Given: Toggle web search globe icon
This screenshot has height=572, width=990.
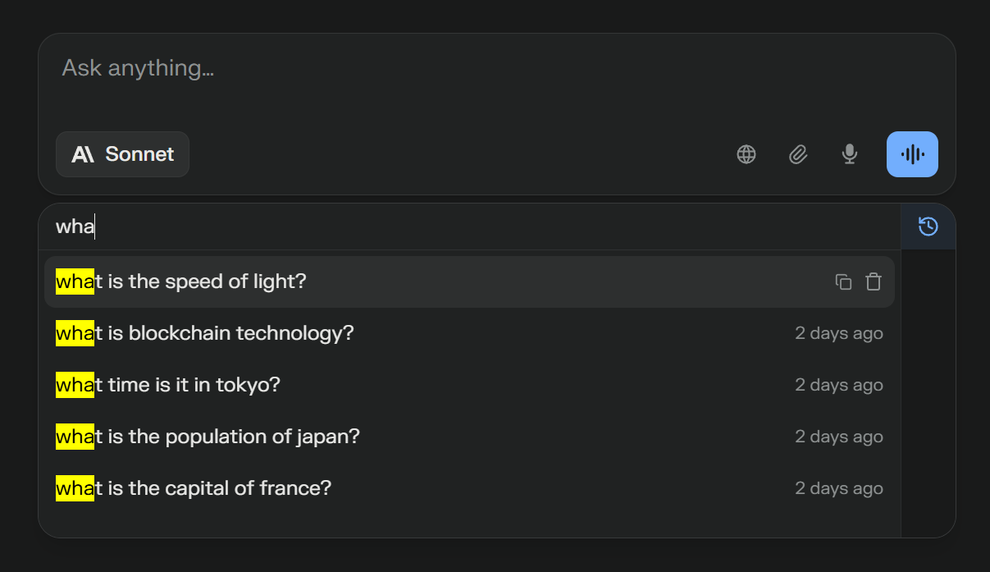Looking at the screenshot, I should pos(746,154).
